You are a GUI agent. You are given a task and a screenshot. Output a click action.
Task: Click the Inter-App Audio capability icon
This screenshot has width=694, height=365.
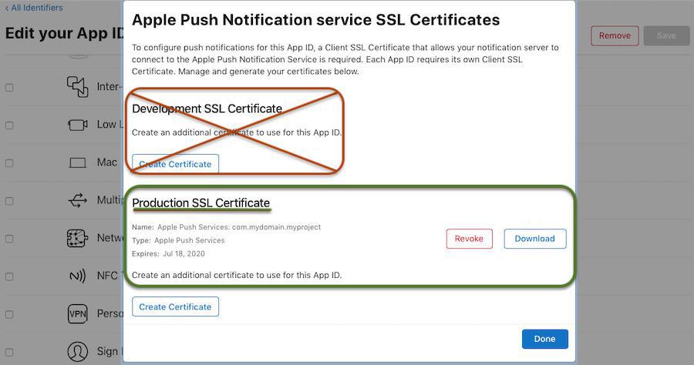pyautogui.click(x=78, y=86)
